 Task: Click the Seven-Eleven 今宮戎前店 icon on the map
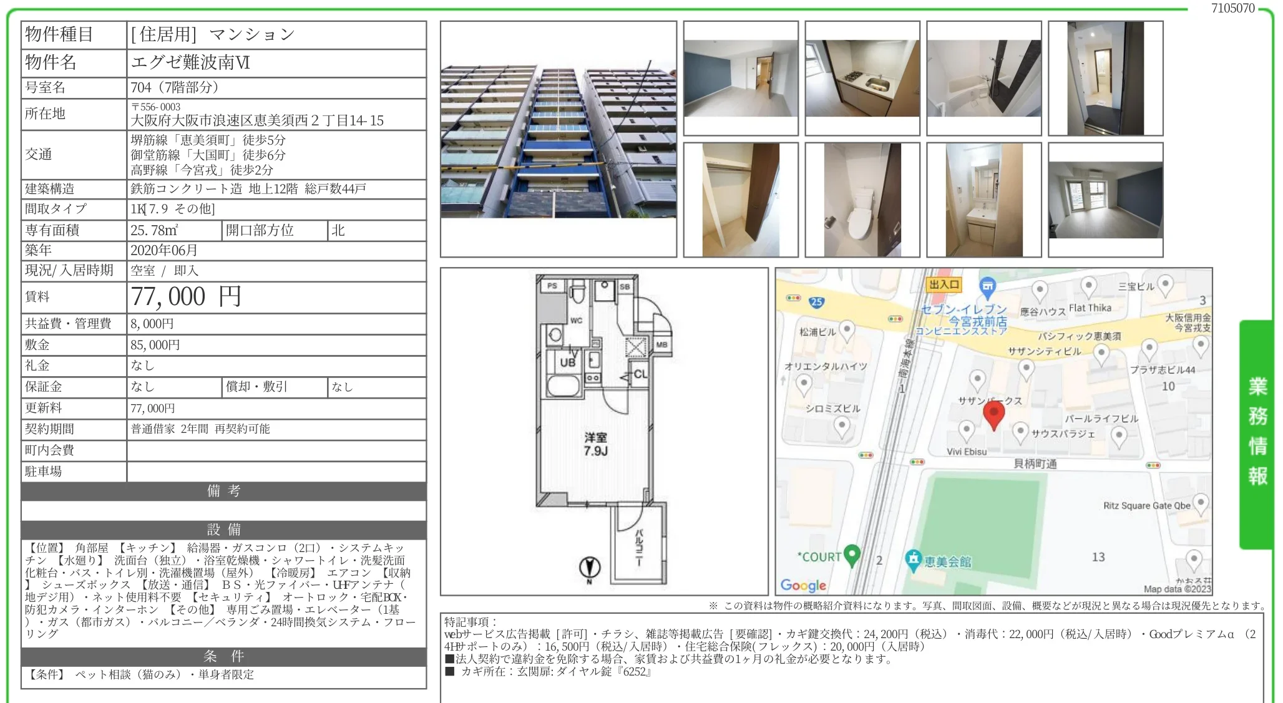click(x=988, y=284)
